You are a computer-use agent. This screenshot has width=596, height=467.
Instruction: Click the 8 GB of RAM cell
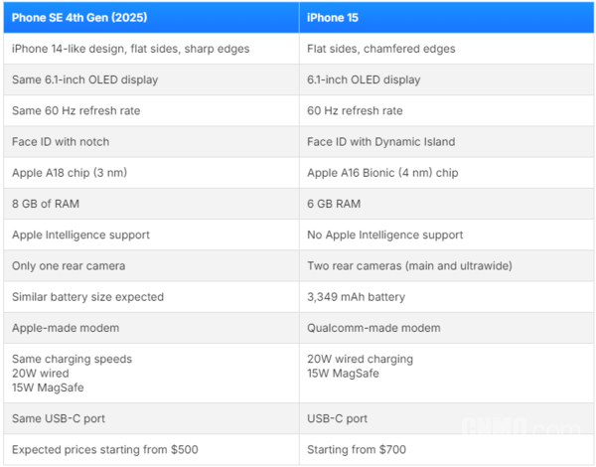151,204
